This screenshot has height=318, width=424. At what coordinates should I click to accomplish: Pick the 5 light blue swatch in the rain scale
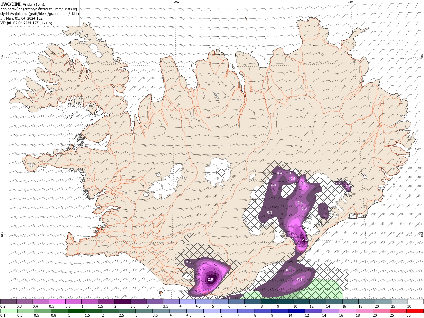pyautogui.click(x=211, y=311)
